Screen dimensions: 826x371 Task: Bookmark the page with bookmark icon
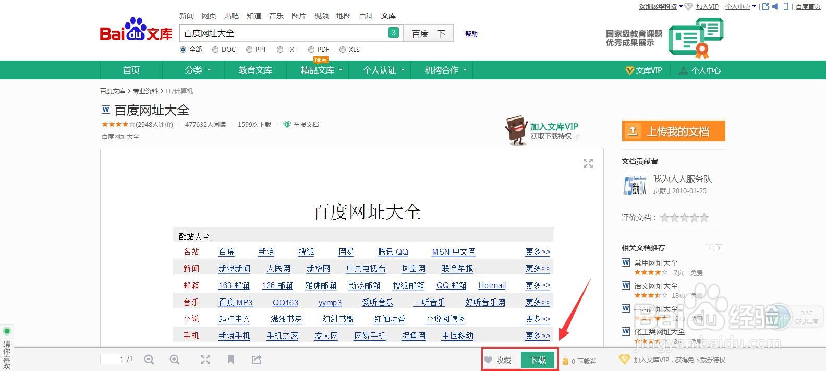(230, 360)
